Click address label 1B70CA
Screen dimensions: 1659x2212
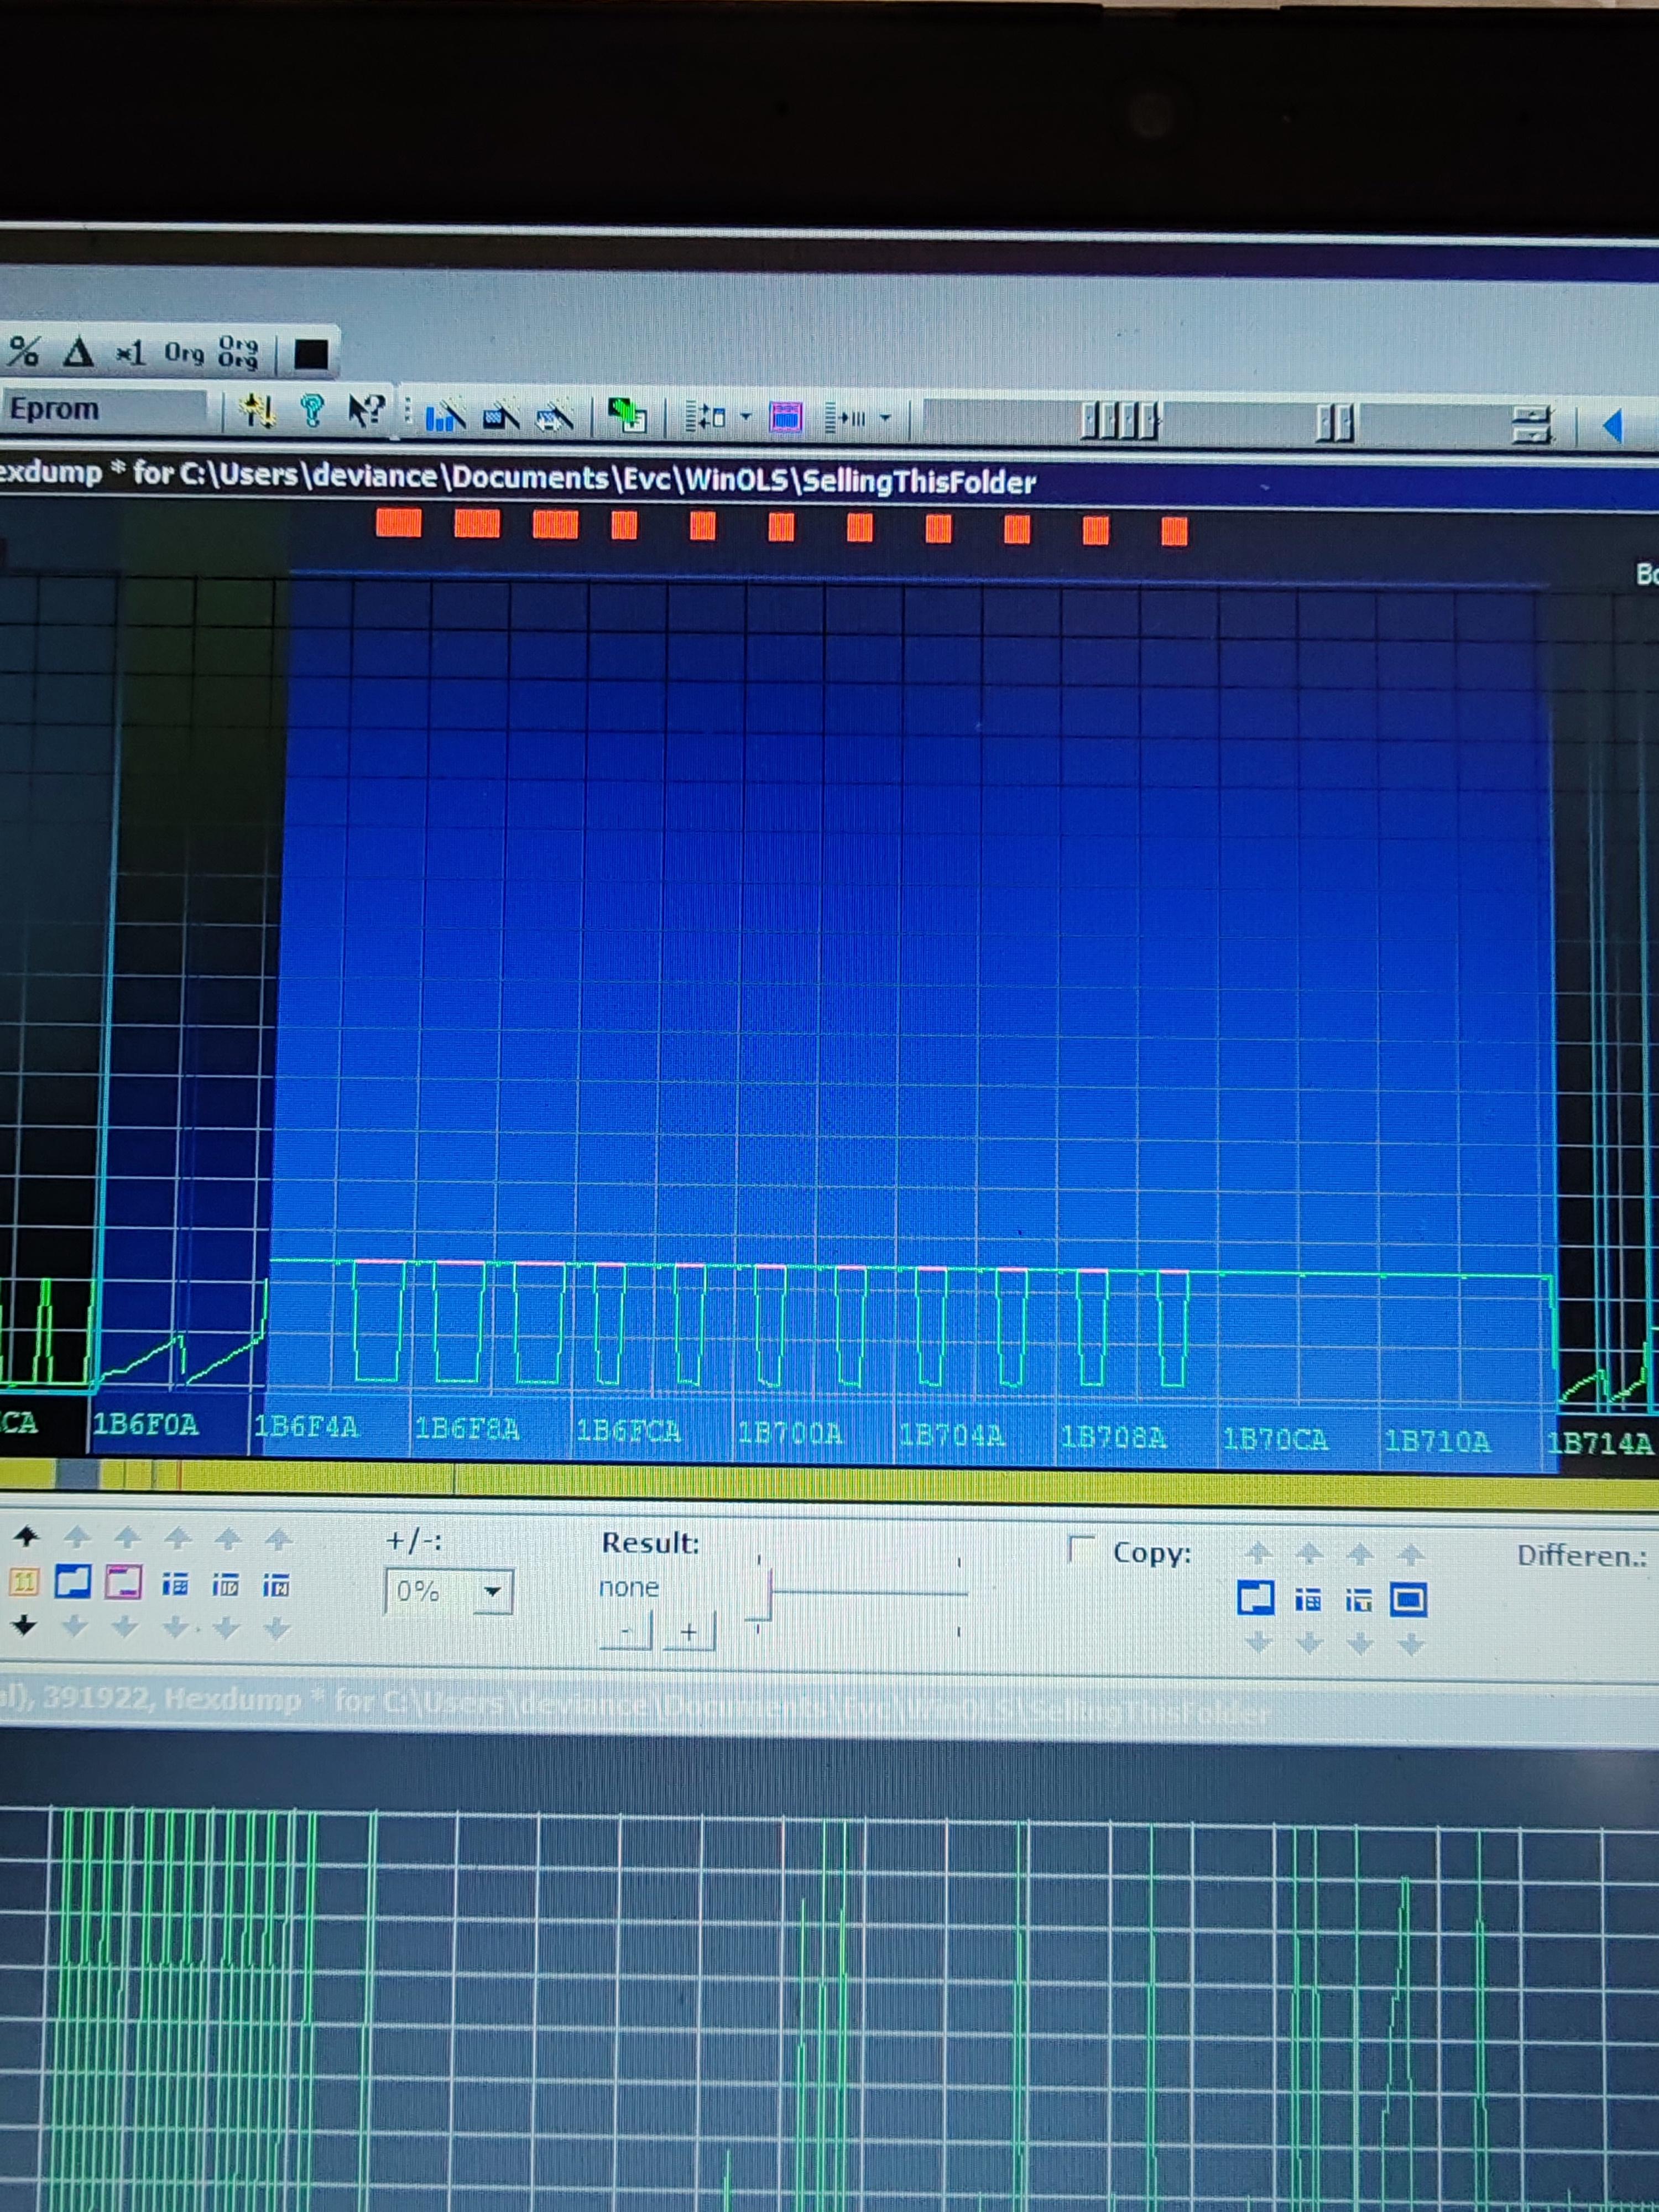1275,1439
